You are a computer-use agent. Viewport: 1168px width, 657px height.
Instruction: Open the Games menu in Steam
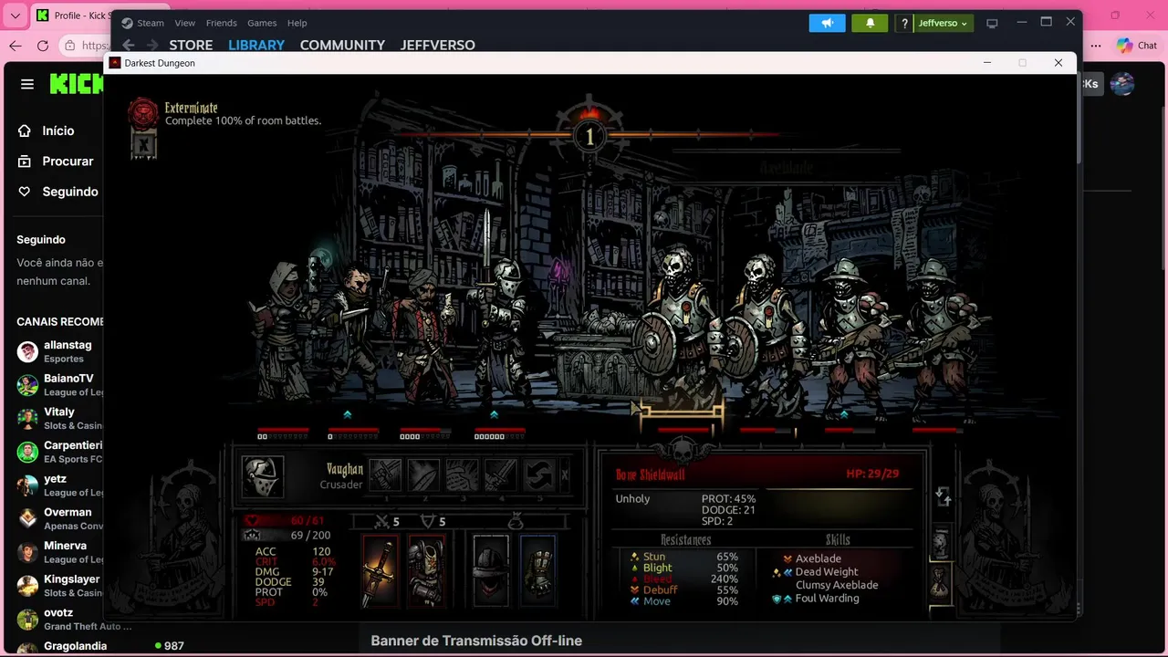(262, 23)
